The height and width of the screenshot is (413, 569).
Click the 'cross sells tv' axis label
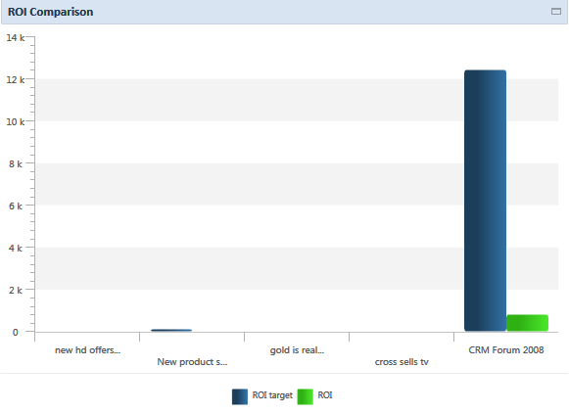(x=402, y=362)
